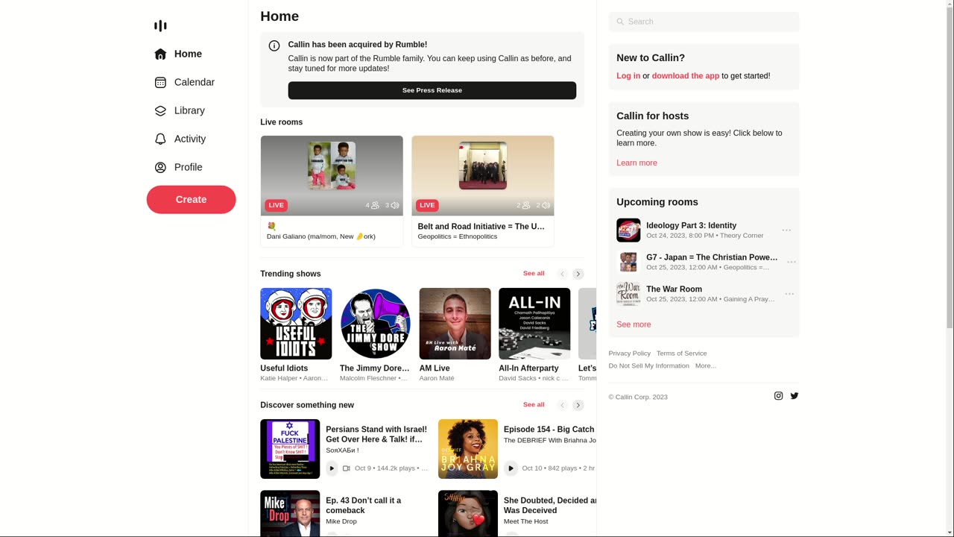Go to next Discover something new page
The image size is (954, 537).
click(x=578, y=405)
